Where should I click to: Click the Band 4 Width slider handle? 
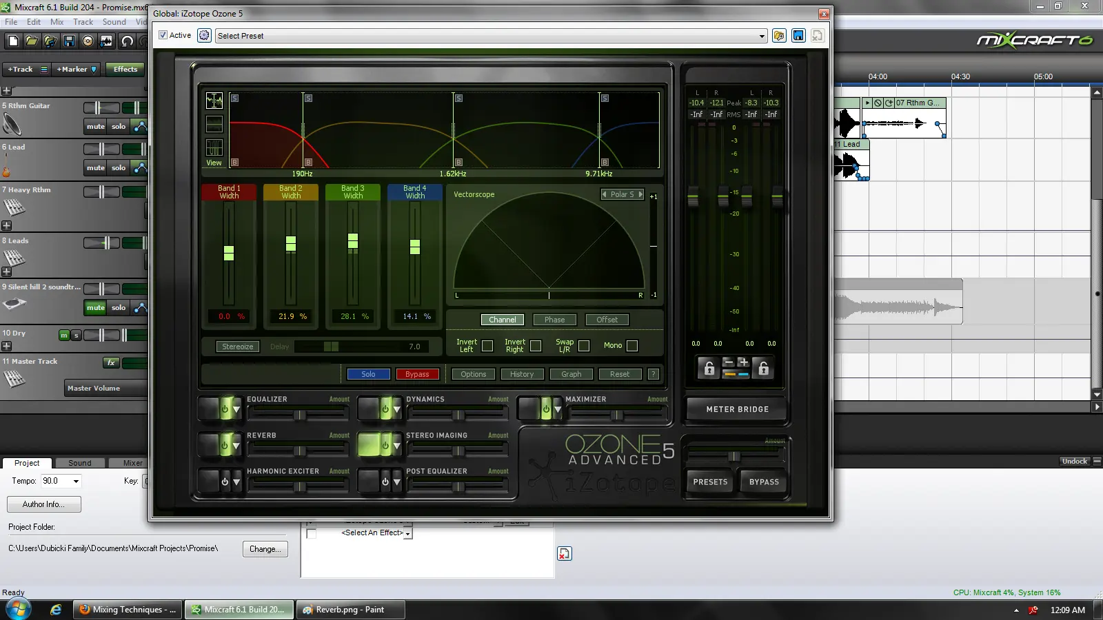(x=415, y=247)
